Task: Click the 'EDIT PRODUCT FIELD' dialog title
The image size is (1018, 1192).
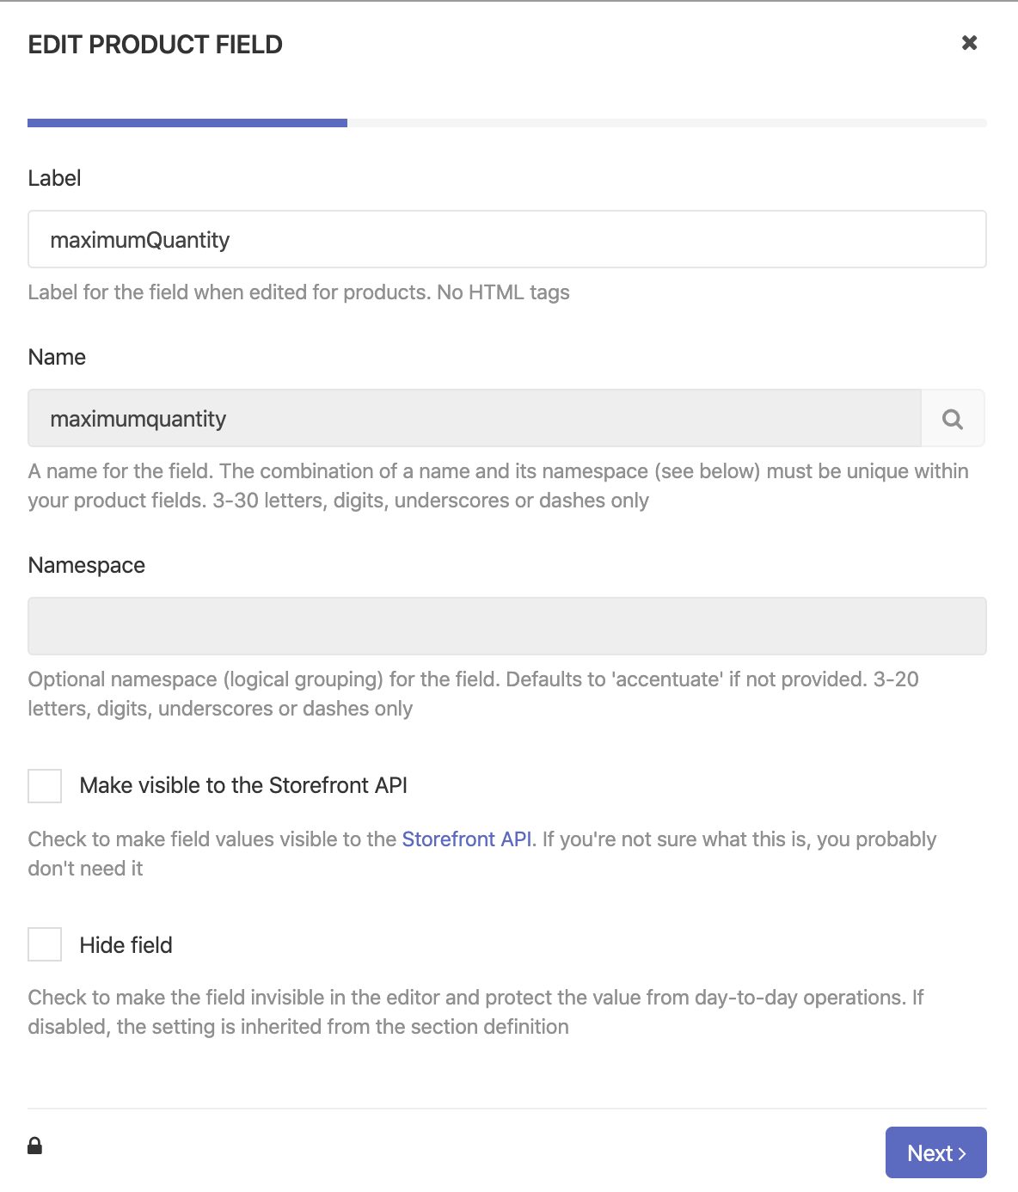Action: coord(155,45)
